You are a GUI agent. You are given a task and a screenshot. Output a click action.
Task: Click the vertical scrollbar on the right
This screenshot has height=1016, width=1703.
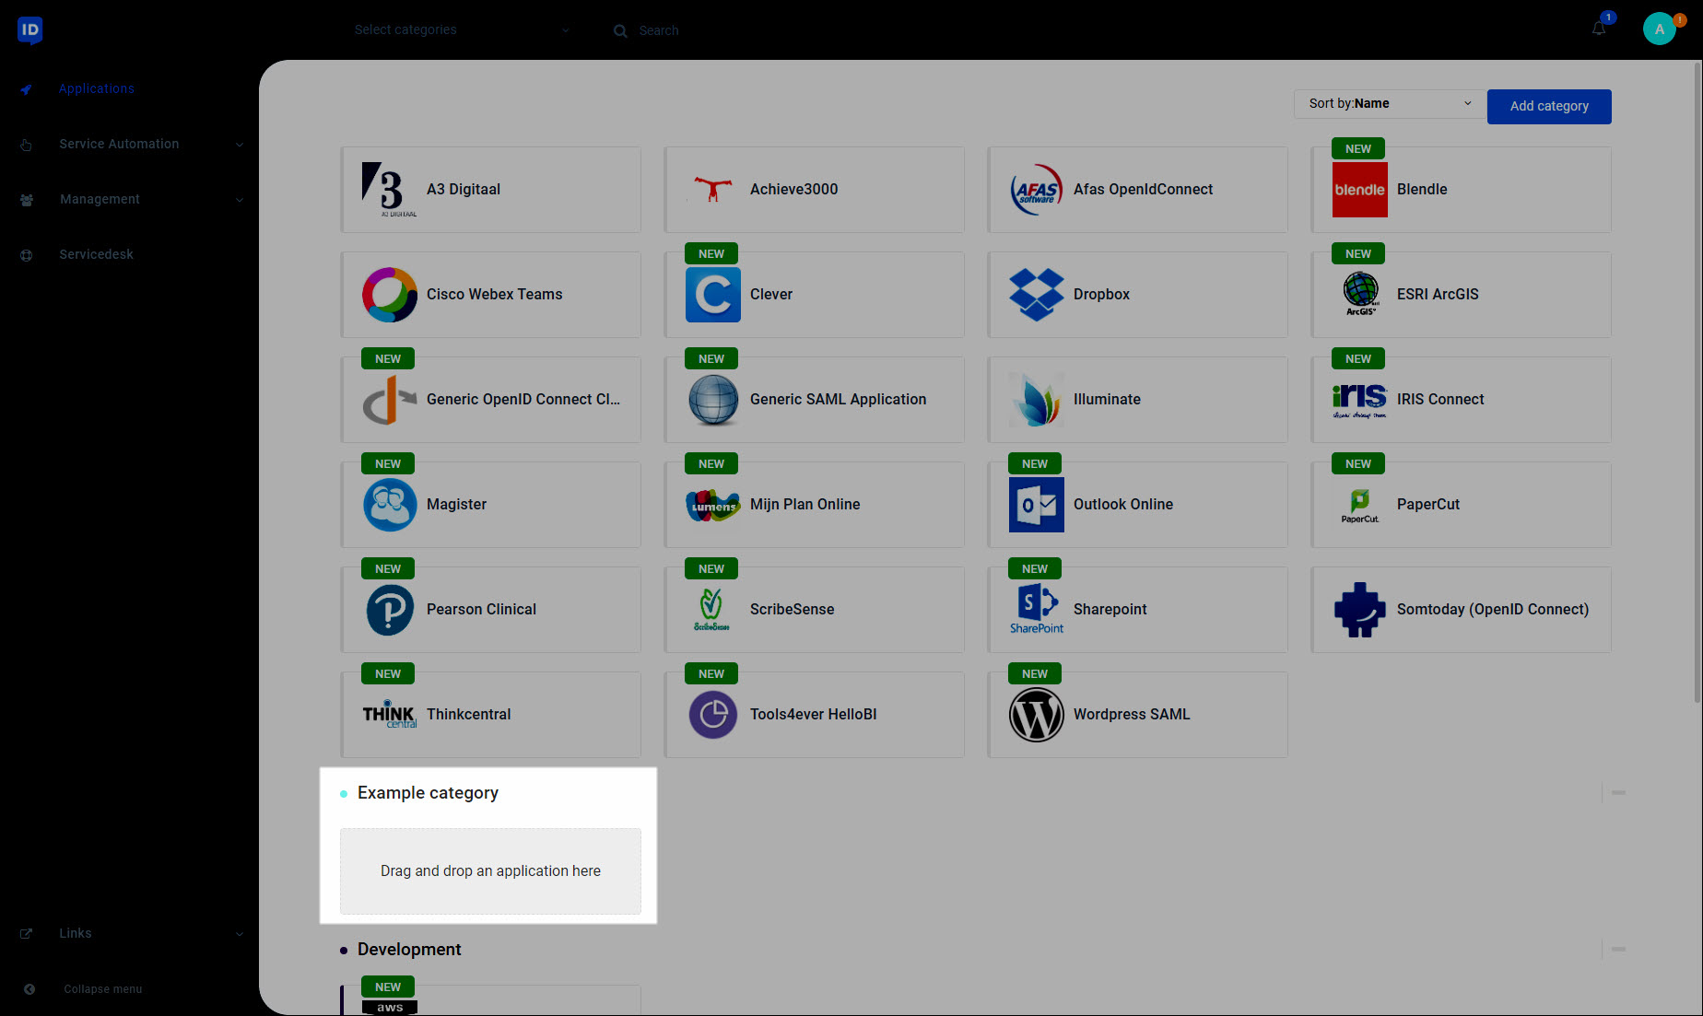1697,382
